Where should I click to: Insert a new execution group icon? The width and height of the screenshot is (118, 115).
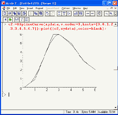tap(69, 14)
